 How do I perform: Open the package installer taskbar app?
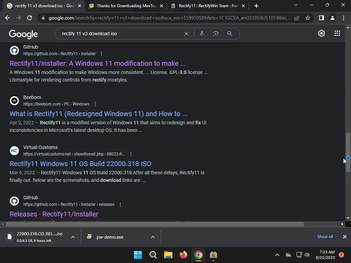pos(213,255)
